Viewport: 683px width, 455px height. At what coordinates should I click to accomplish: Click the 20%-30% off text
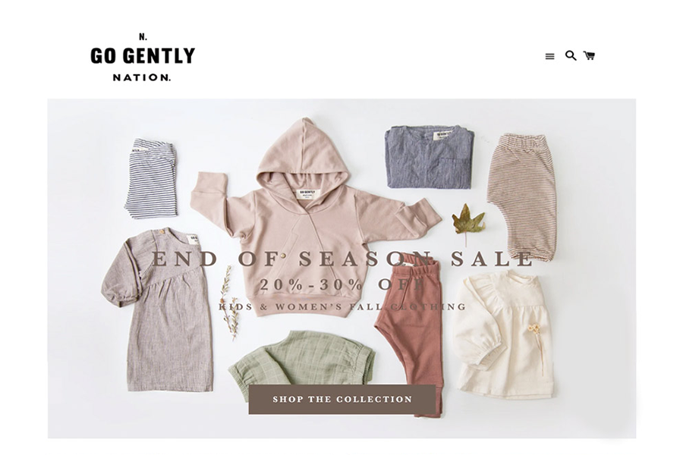coord(342,285)
